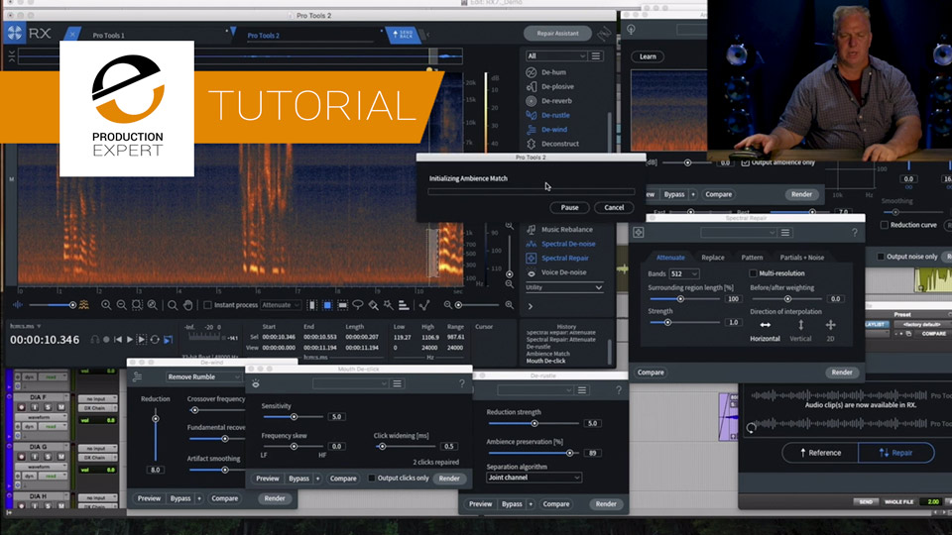This screenshot has width=952, height=535.
Task: Click the zoom in magnifier tool
Action: 106,305
